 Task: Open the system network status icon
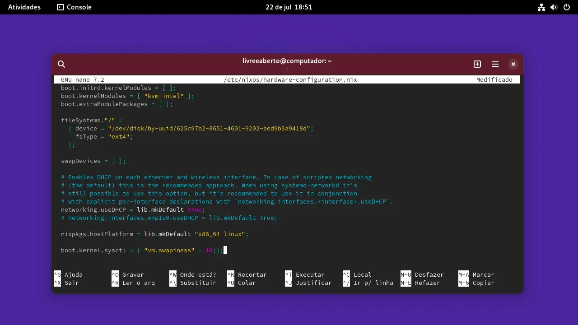click(541, 7)
